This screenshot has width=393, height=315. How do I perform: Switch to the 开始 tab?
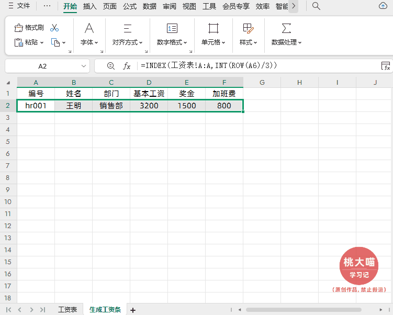tap(70, 6)
